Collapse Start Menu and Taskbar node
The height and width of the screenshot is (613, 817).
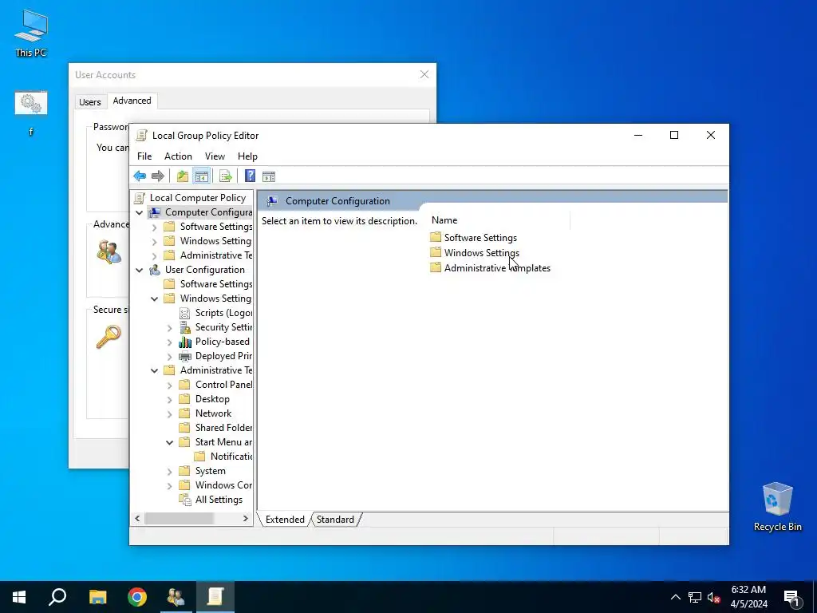(169, 442)
